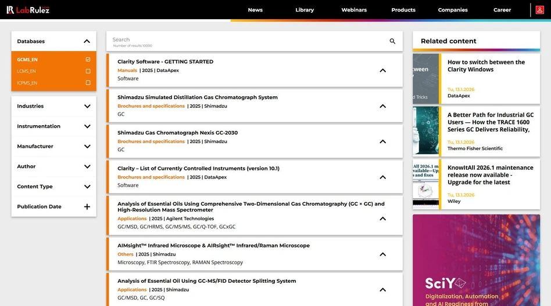Open the Library menu
551x306 pixels.
[305, 10]
